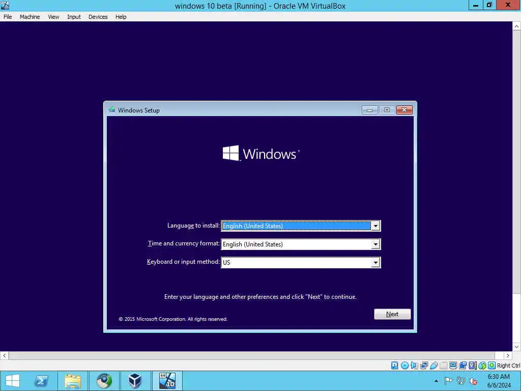Click Next to continue setup

(392, 314)
